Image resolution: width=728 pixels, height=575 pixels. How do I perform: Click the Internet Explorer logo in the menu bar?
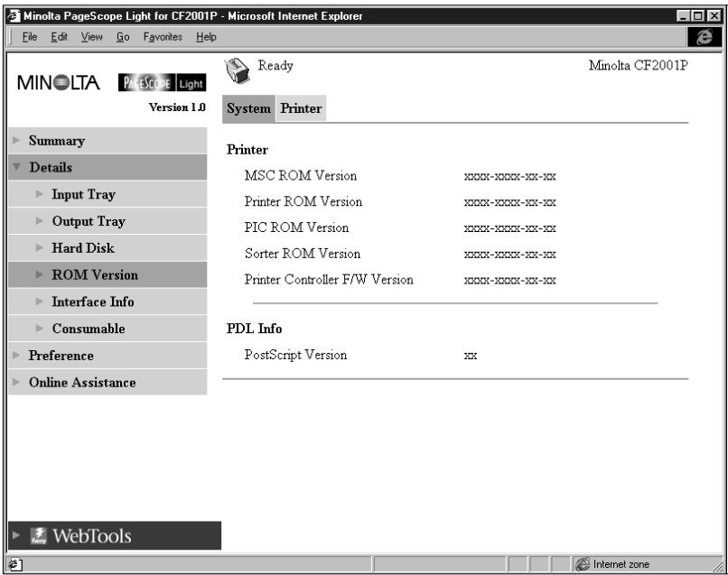tap(705, 37)
